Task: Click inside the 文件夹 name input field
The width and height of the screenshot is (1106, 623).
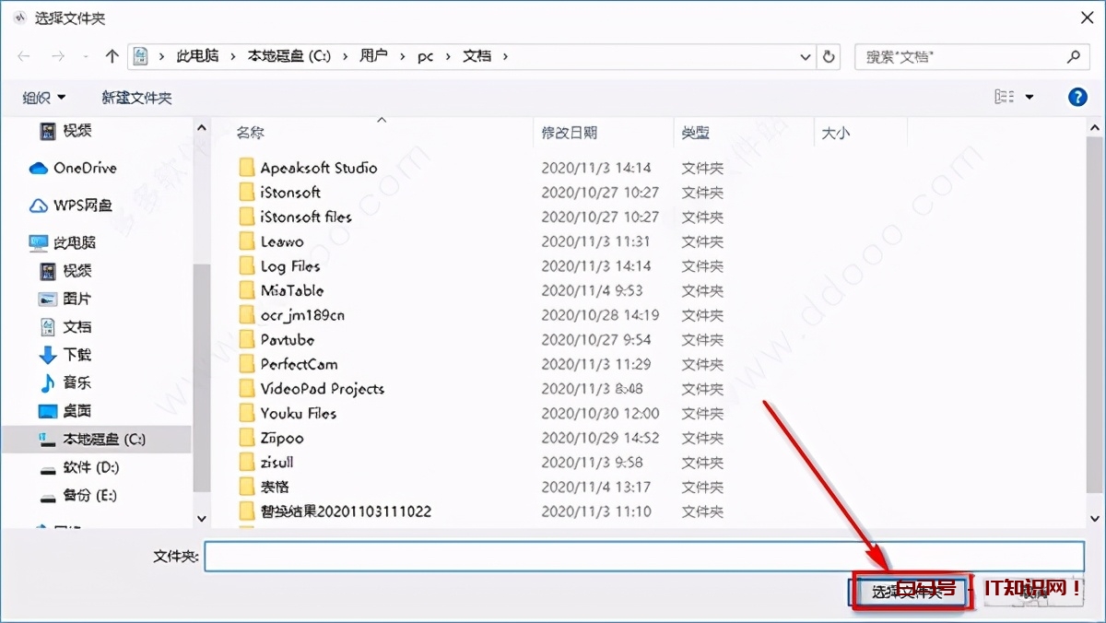Action: (x=553, y=556)
